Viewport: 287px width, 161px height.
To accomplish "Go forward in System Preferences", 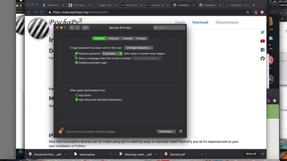I will pyautogui.click(x=77, y=28).
